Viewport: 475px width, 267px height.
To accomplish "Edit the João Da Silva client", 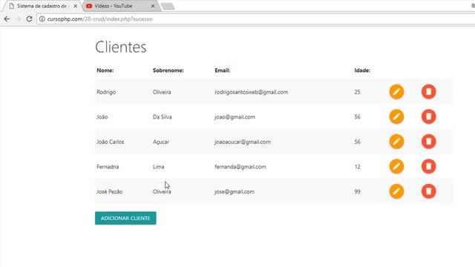I will click(396, 117).
